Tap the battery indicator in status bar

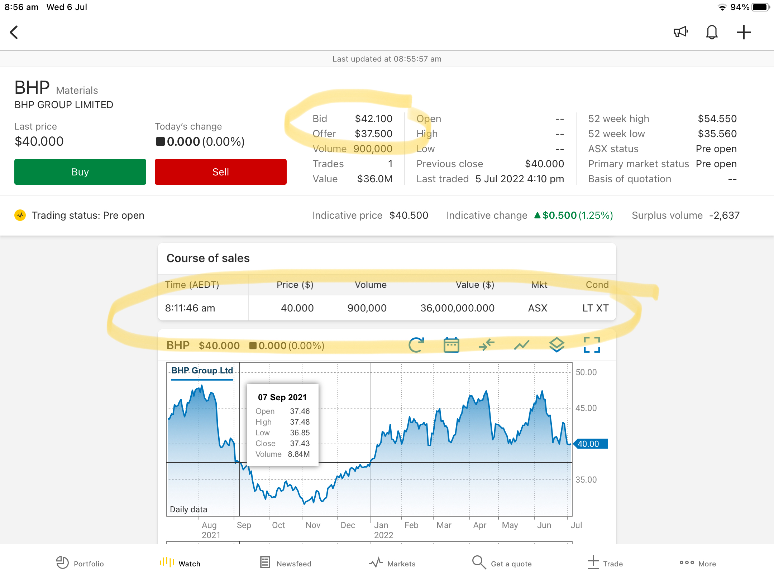pyautogui.click(x=760, y=7)
